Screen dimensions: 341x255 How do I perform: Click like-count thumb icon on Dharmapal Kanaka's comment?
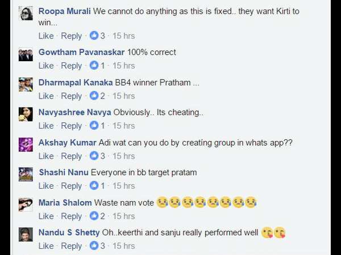coord(94,96)
